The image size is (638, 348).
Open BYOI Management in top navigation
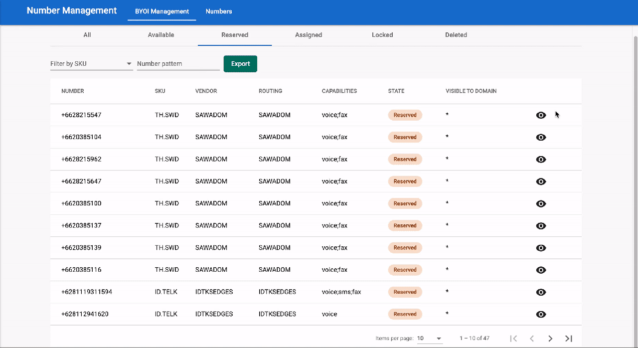click(x=162, y=11)
